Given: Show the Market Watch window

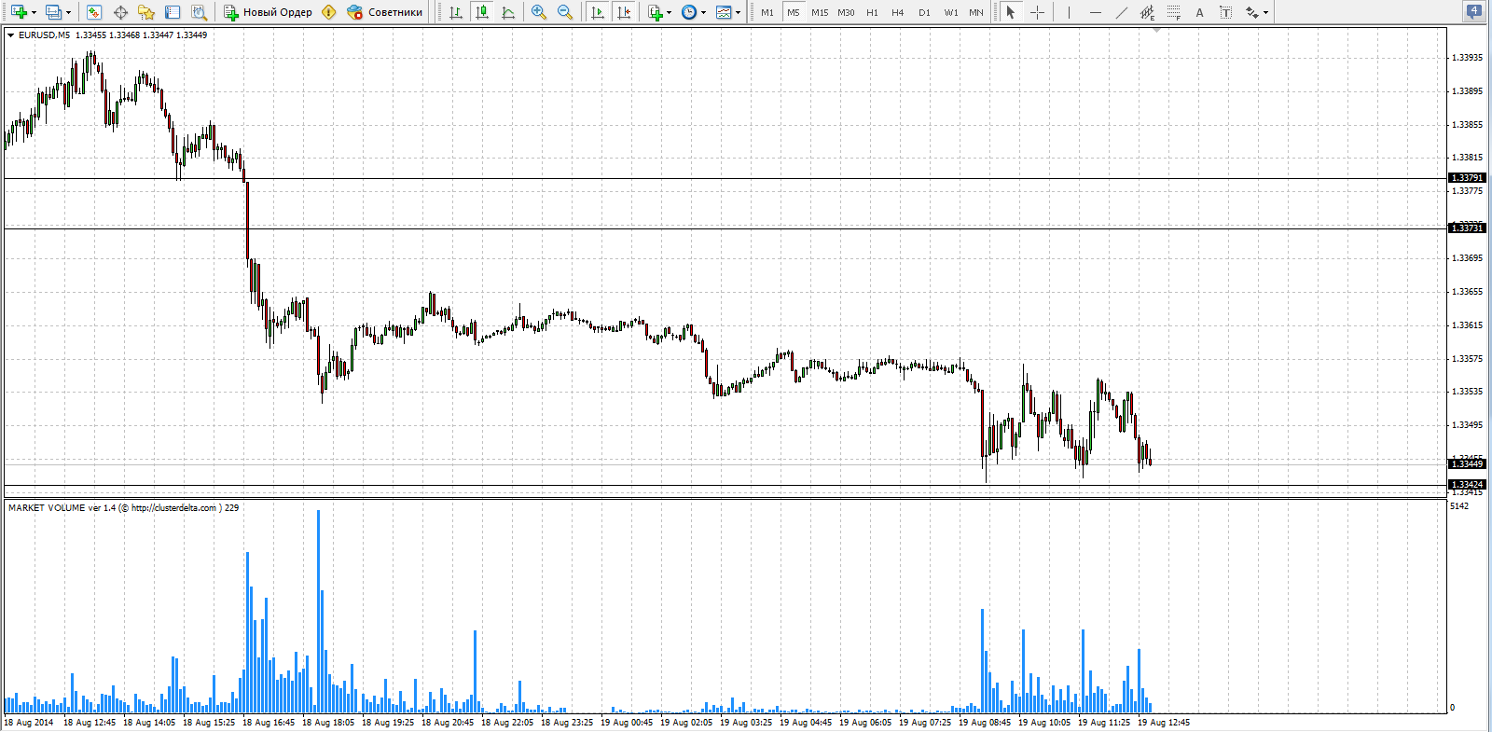Looking at the screenshot, I should tap(93, 12).
